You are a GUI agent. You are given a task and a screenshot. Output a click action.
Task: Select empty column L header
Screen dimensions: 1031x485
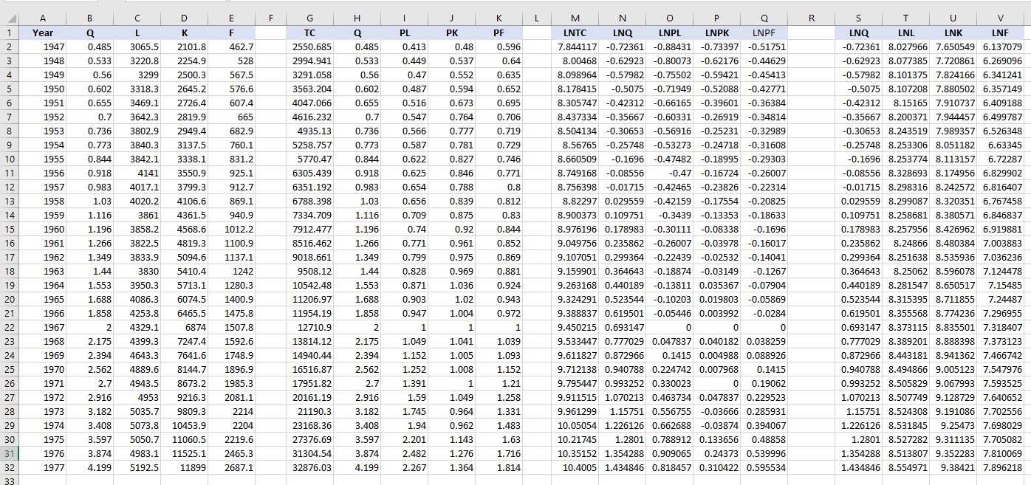pyautogui.click(x=537, y=18)
